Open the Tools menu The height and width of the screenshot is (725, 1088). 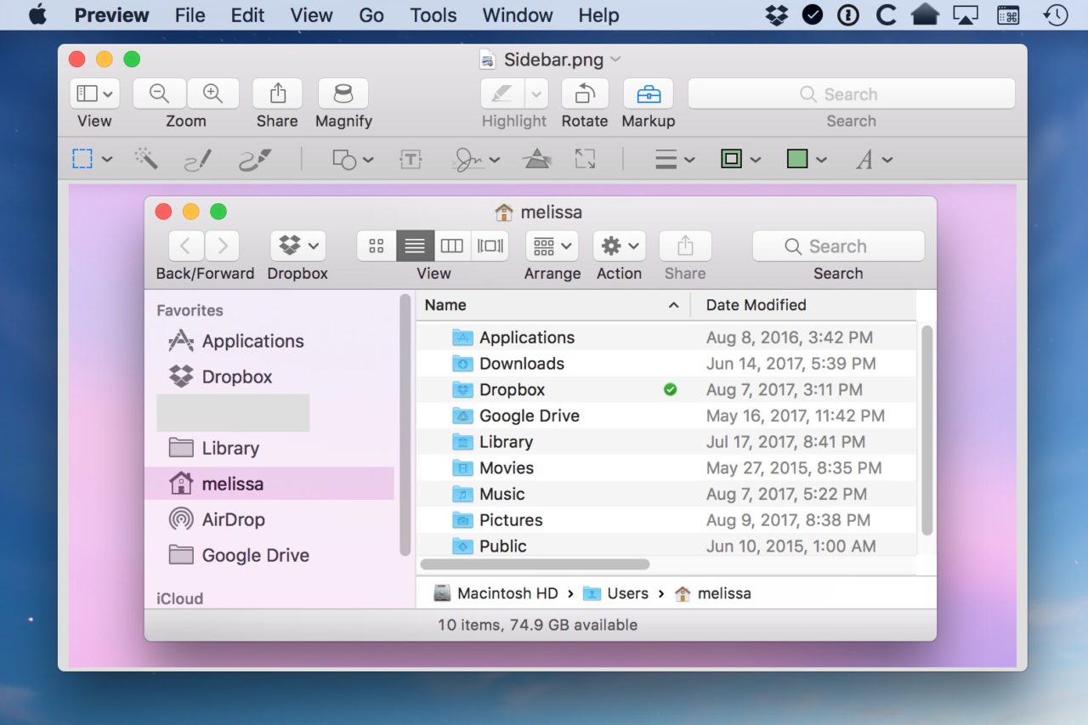tap(433, 14)
